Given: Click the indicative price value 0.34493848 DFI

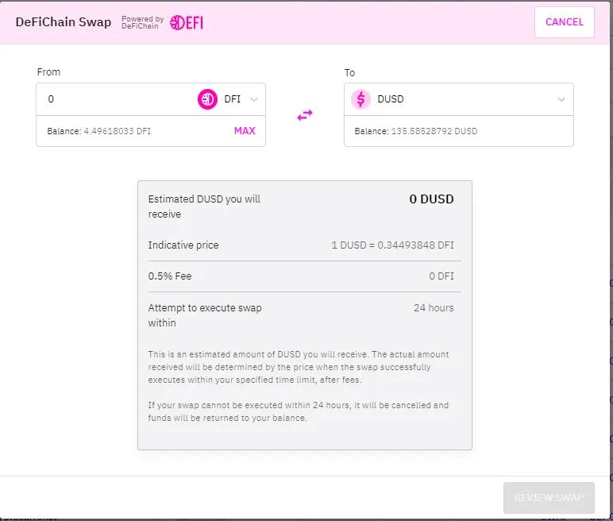Looking at the screenshot, I should [x=415, y=245].
